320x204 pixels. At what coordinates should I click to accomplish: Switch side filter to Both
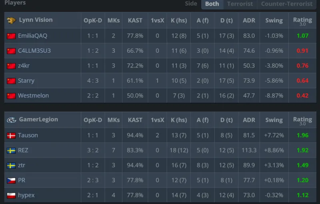pyautogui.click(x=212, y=4)
